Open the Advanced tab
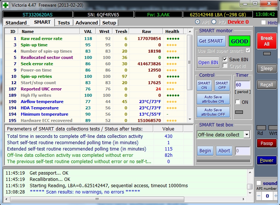 point(86,23)
